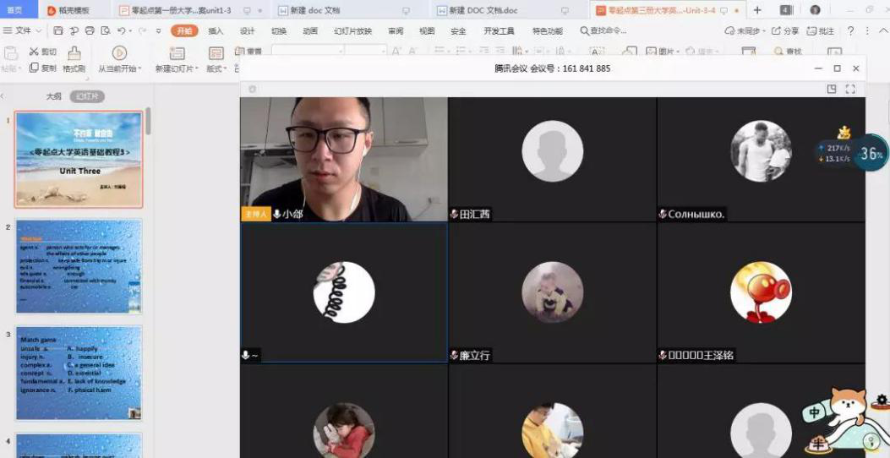This screenshot has height=458, width=890.
Task: Click the new tab plus icon
Action: click(x=757, y=10)
